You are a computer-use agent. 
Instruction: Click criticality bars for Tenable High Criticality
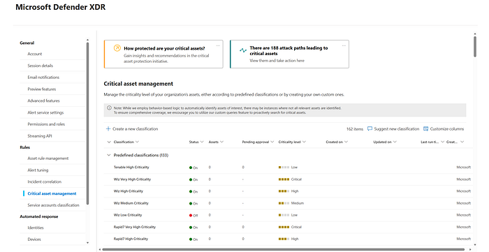coord(284,168)
